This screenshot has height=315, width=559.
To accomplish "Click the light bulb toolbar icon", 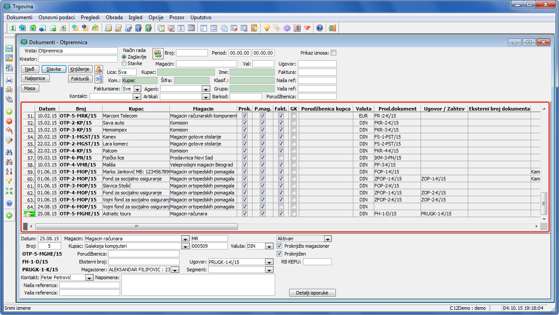I will [x=266, y=28].
